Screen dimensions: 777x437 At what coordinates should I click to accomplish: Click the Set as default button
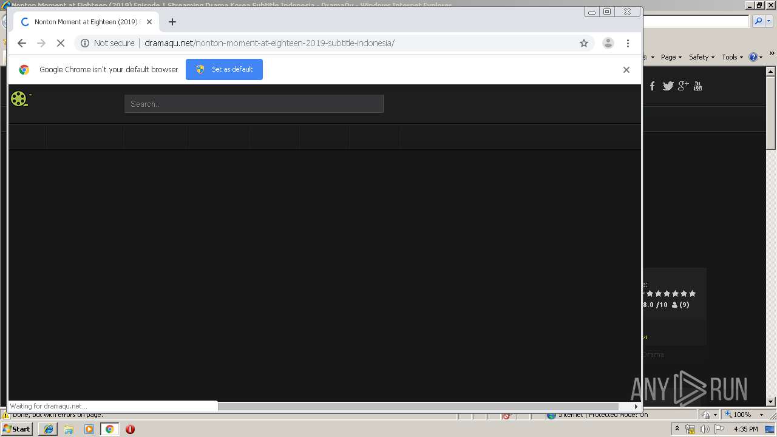pos(224,69)
